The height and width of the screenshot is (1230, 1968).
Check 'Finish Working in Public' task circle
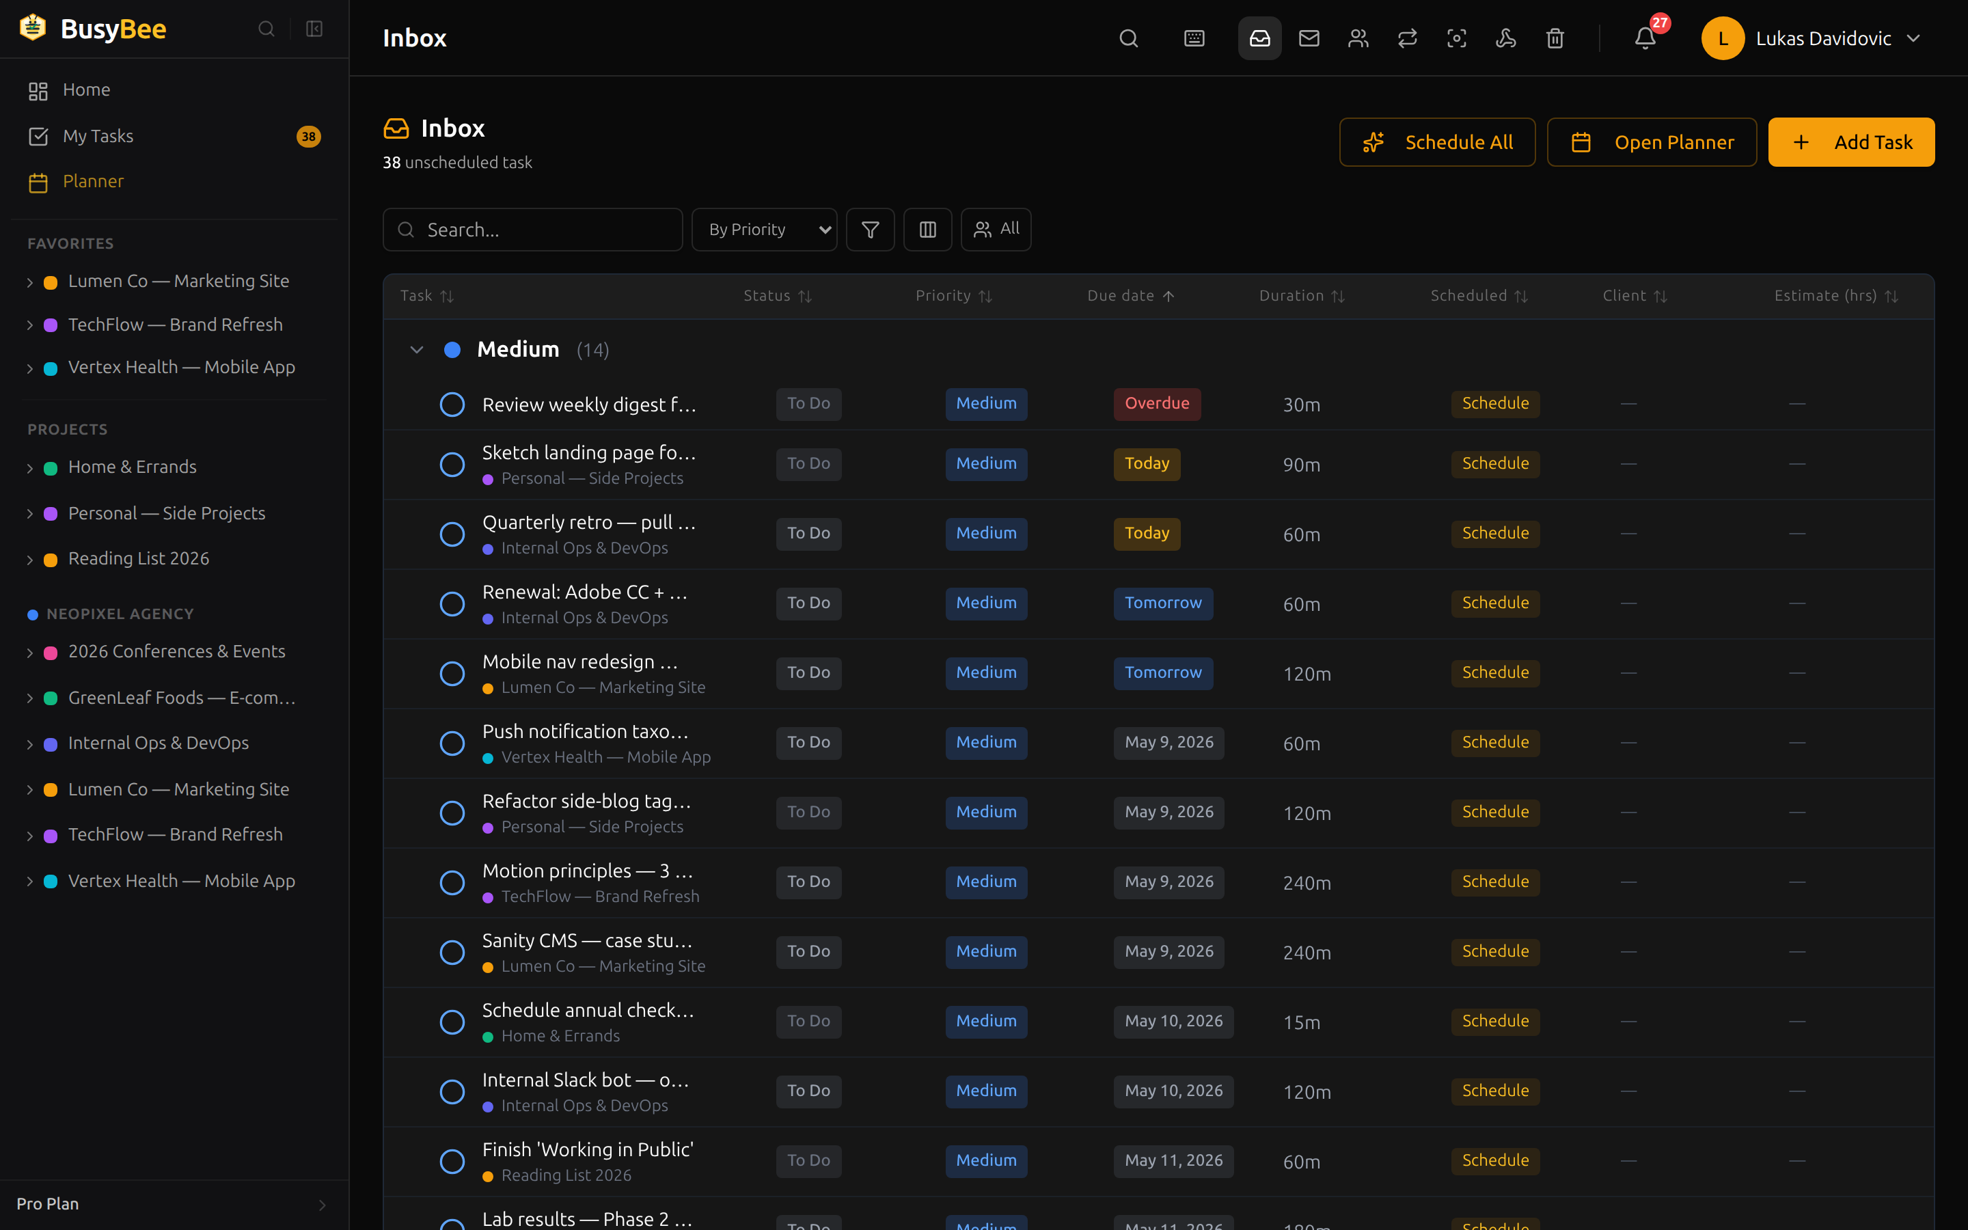coord(452,1162)
